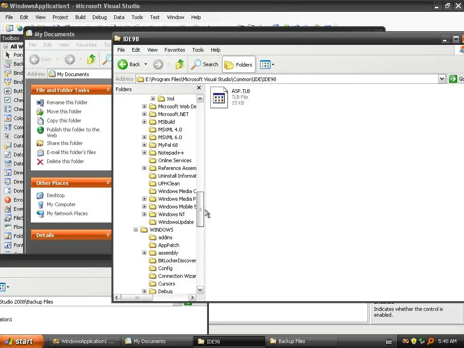Select the Online Services folder
Viewport: 464px width, 348px height.
(170, 160)
